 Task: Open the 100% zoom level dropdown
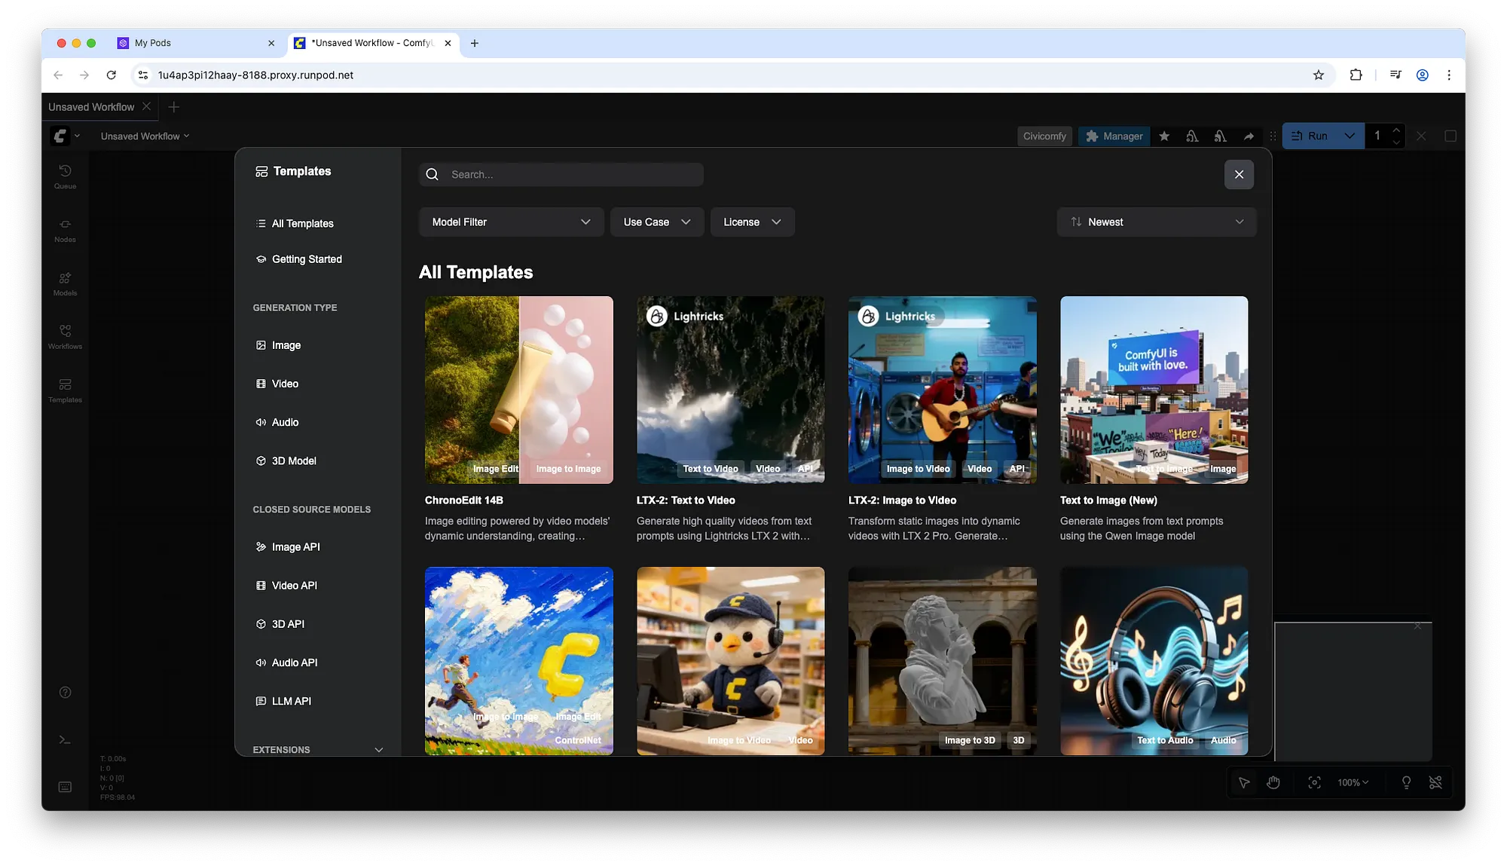click(1353, 782)
